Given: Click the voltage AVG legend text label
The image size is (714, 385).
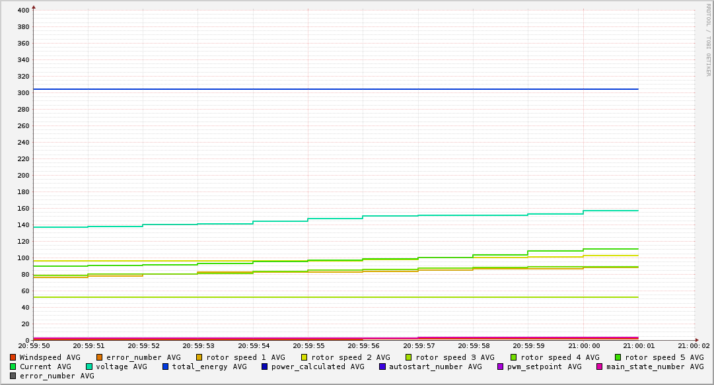Looking at the screenshot, I should (x=122, y=367).
